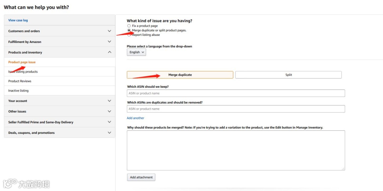Expand Deals, coupons, and promotions section

pos(60,133)
